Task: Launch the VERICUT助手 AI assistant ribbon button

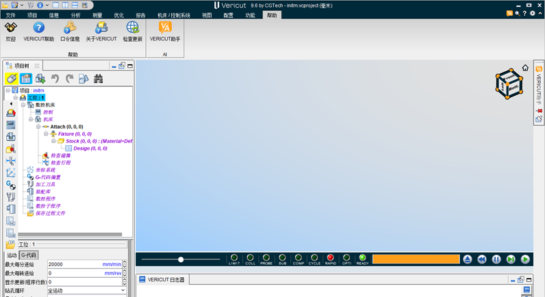Action: click(x=165, y=31)
